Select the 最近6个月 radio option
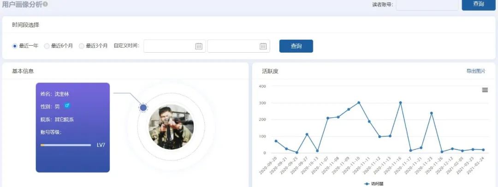 [47, 46]
